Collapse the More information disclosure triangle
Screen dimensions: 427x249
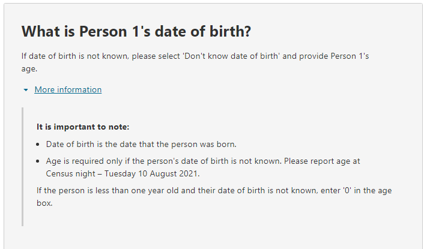[x=26, y=90]
